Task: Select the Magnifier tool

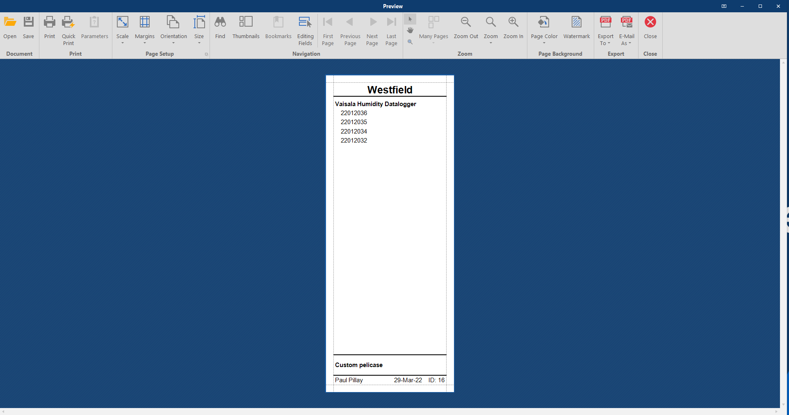Action: click(x=410, y=41)
